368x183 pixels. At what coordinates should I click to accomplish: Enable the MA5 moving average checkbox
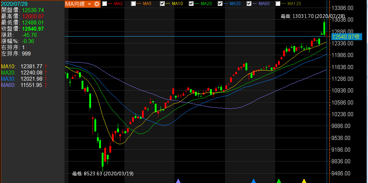(134, 4)
